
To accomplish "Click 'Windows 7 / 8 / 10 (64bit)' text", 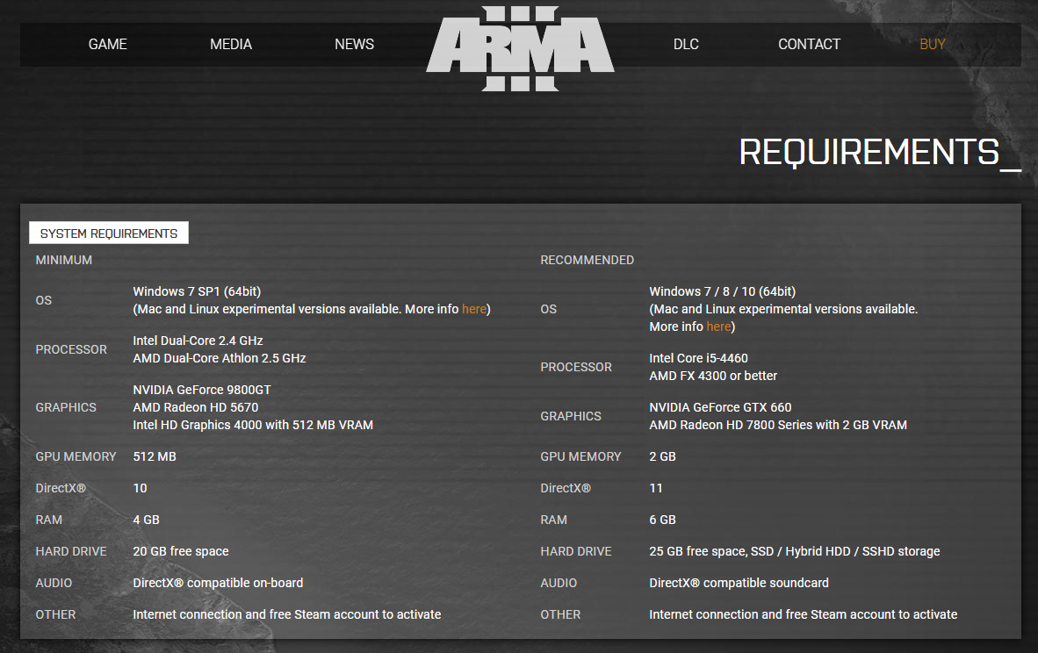I will 722,291.
